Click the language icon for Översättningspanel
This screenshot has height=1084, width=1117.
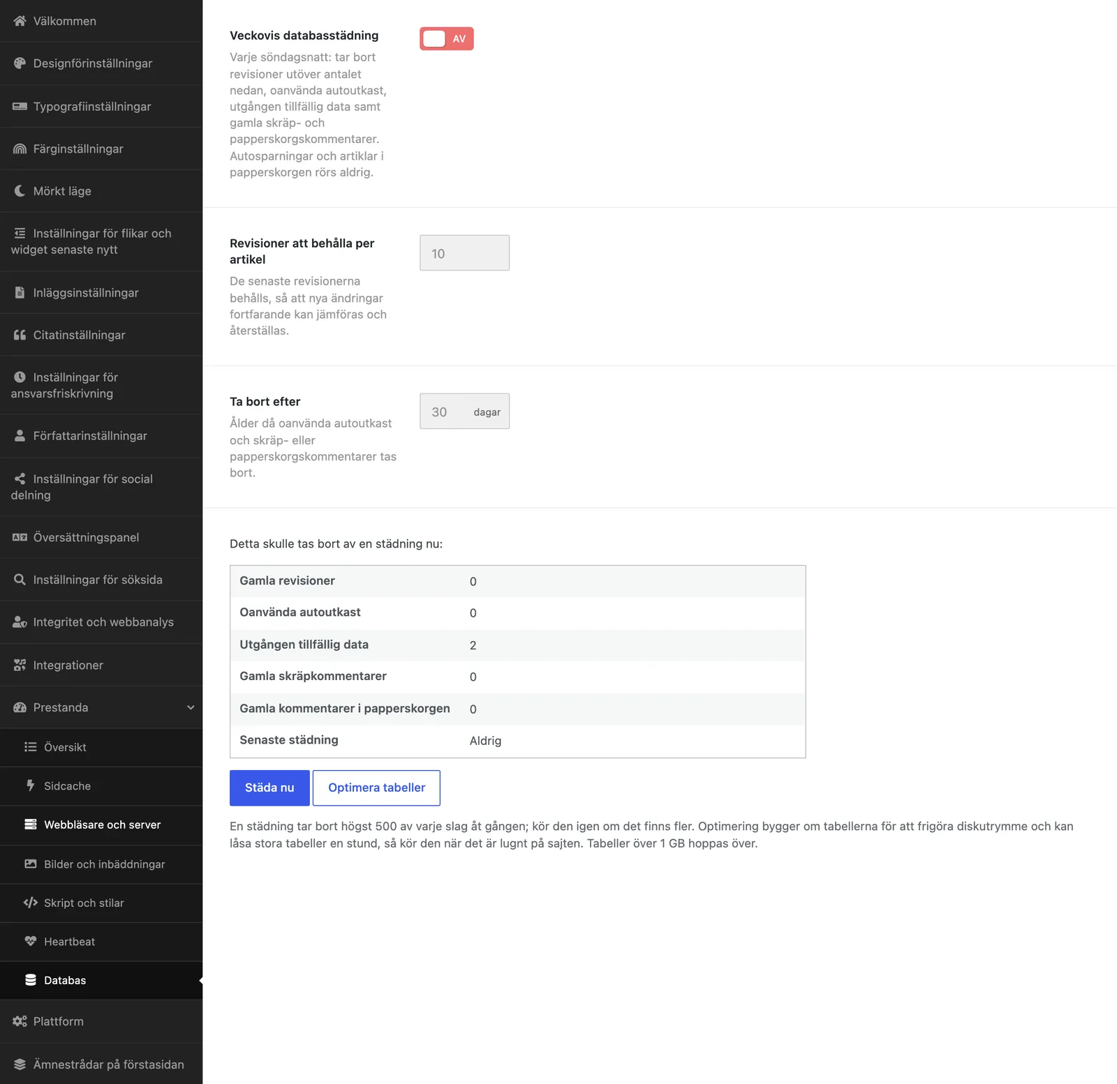(20, 537)
